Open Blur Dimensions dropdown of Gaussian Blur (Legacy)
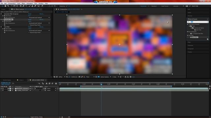 [x=39, y=17]
